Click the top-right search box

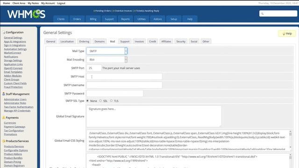click(278, 14)
